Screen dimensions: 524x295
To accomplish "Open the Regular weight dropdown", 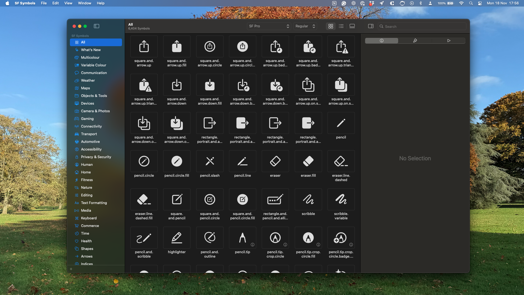I will click(x=305, y=26).
